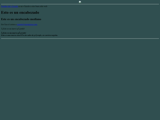Click the 'es un vínculo a otro buen sitio web' text
Viewport: 160px width, 120px height.
point(33,6)
